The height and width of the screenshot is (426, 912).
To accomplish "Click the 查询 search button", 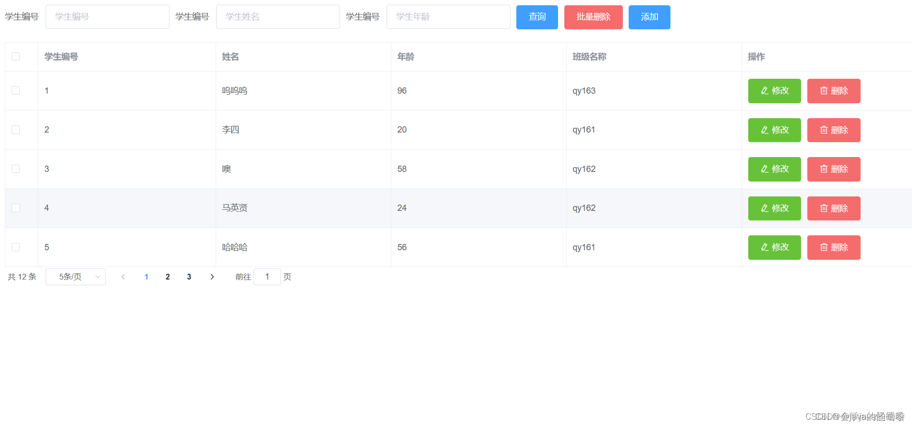I will (x=537, y=17).
